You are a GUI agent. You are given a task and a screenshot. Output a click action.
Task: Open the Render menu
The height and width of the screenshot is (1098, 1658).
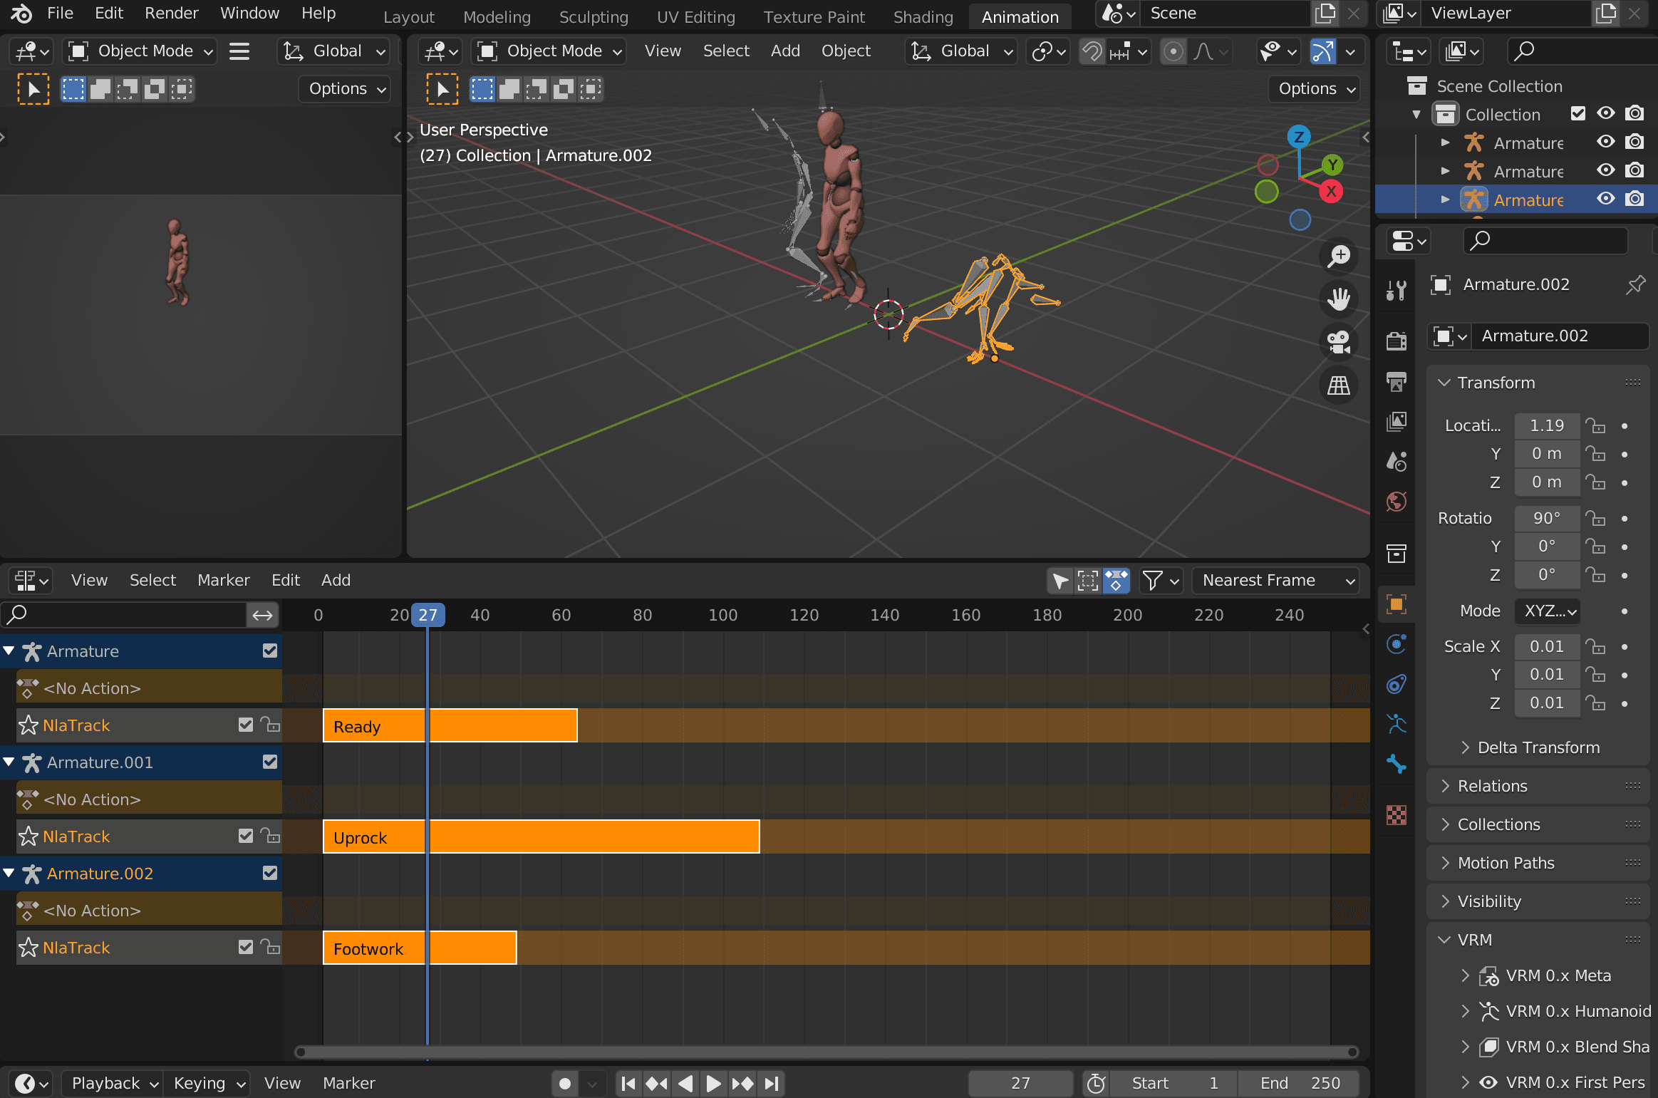(x=171, y=13)
